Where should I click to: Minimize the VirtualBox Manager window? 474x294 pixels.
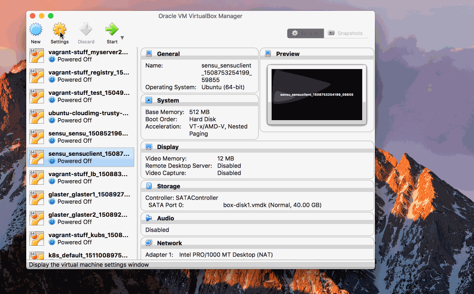pos(42,16)
